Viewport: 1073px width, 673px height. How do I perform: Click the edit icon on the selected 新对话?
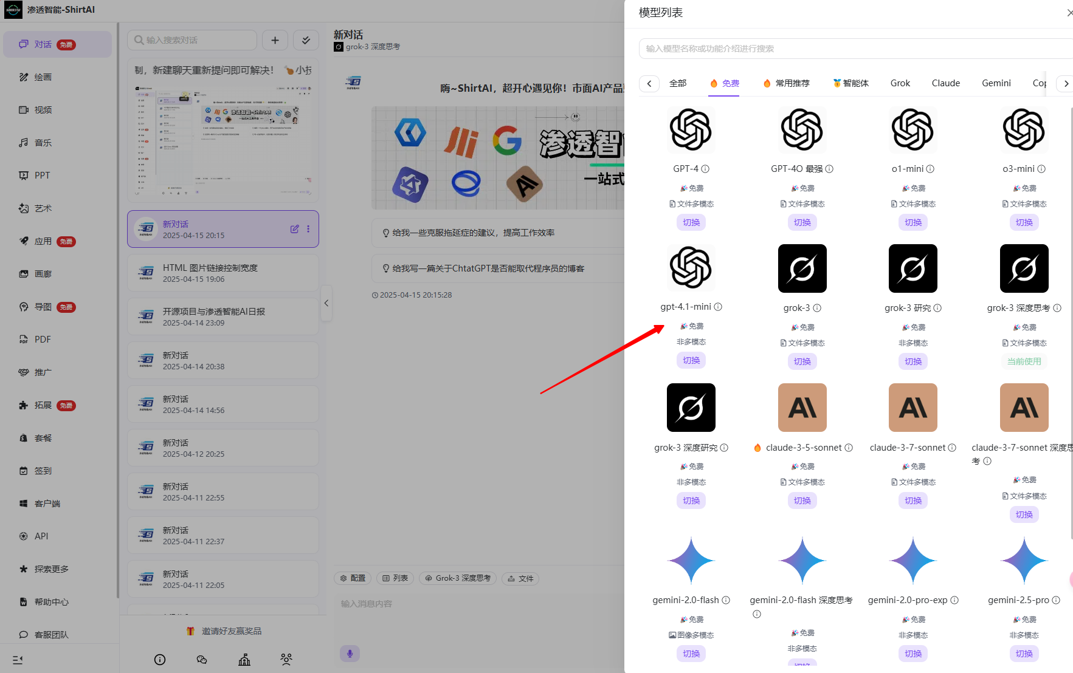coord(295,229)
